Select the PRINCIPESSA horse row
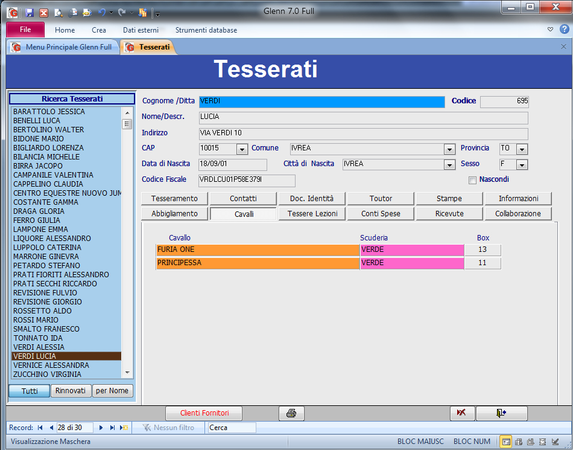 tap(328, 263)
